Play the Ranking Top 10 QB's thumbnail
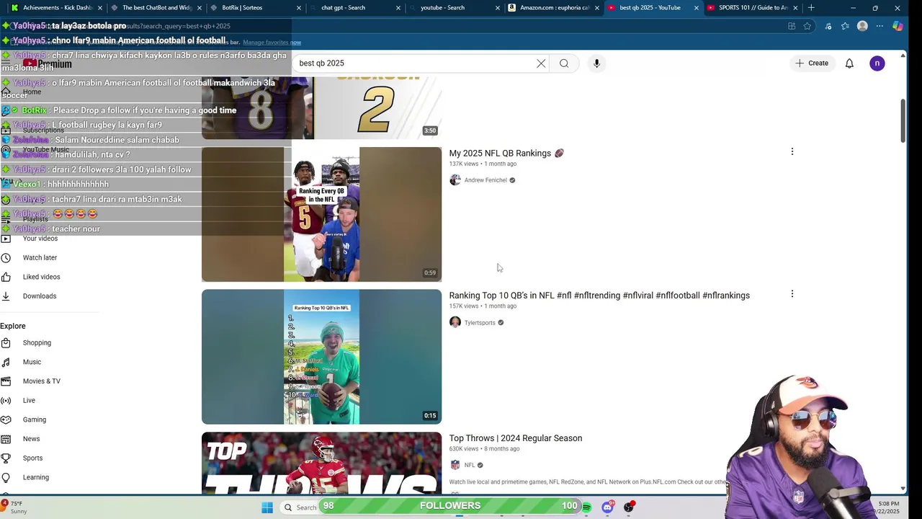Screen dimensions: 922x519 click(321, 357)
